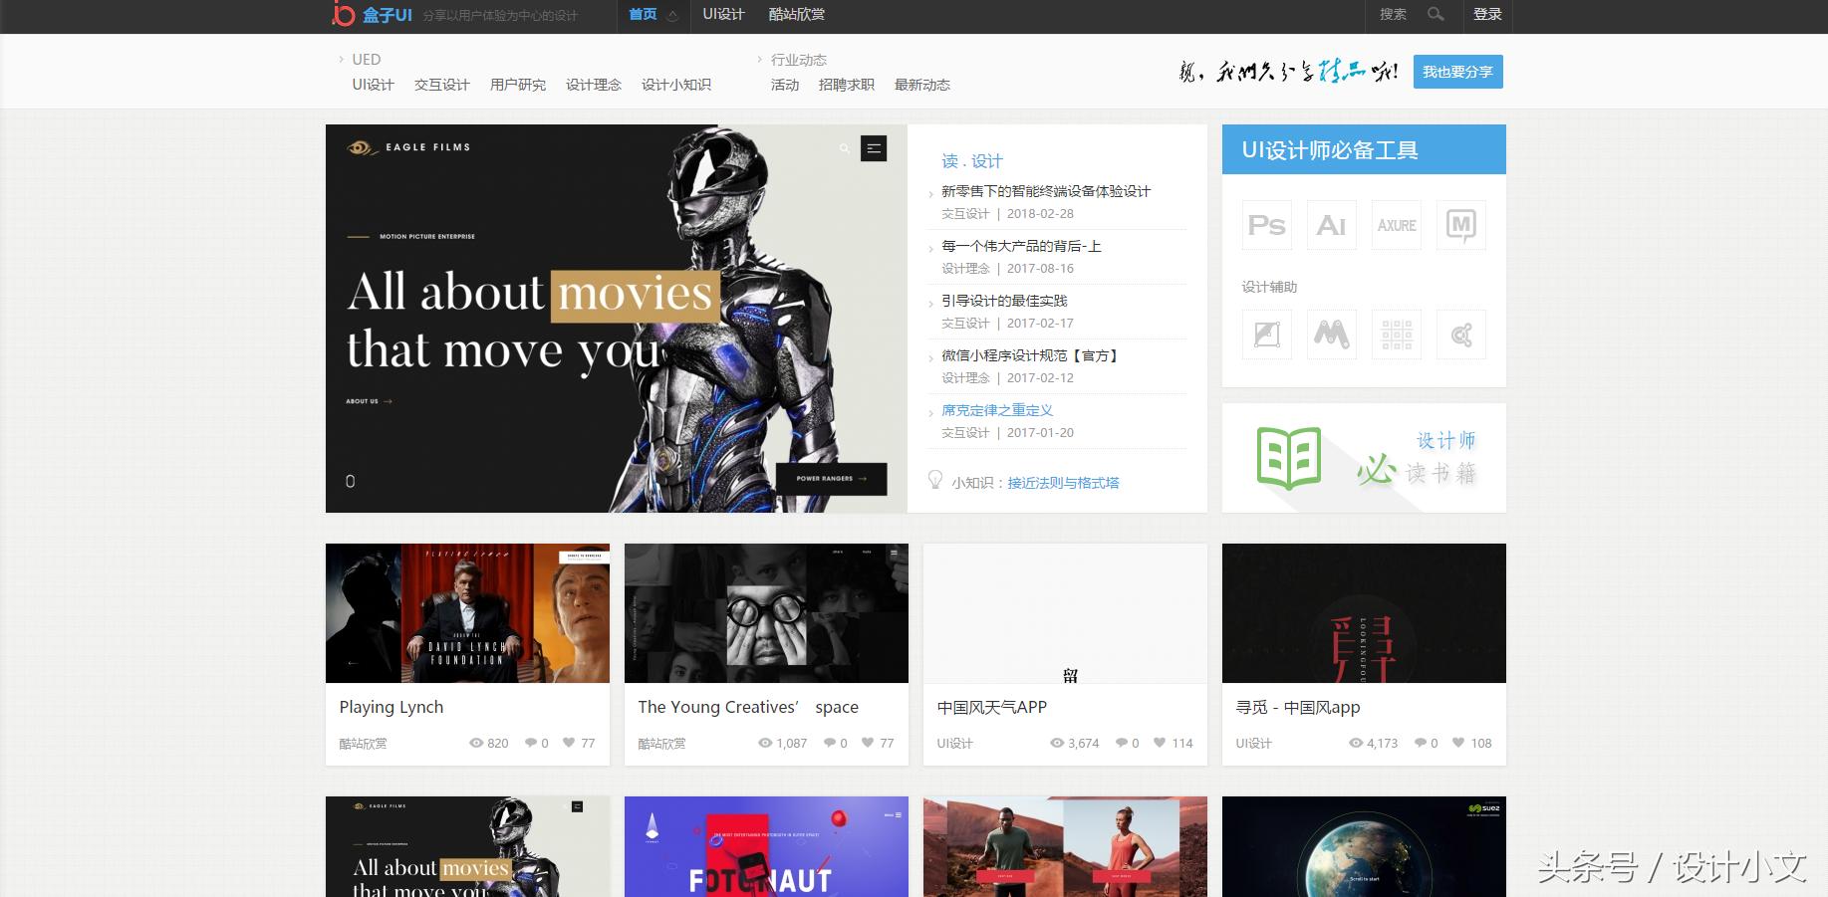Open the Cutterman crop-style icon under 设计辅助
Image resolution: width=1828 pixels, height=897 pixels.
coord(1265,335)
